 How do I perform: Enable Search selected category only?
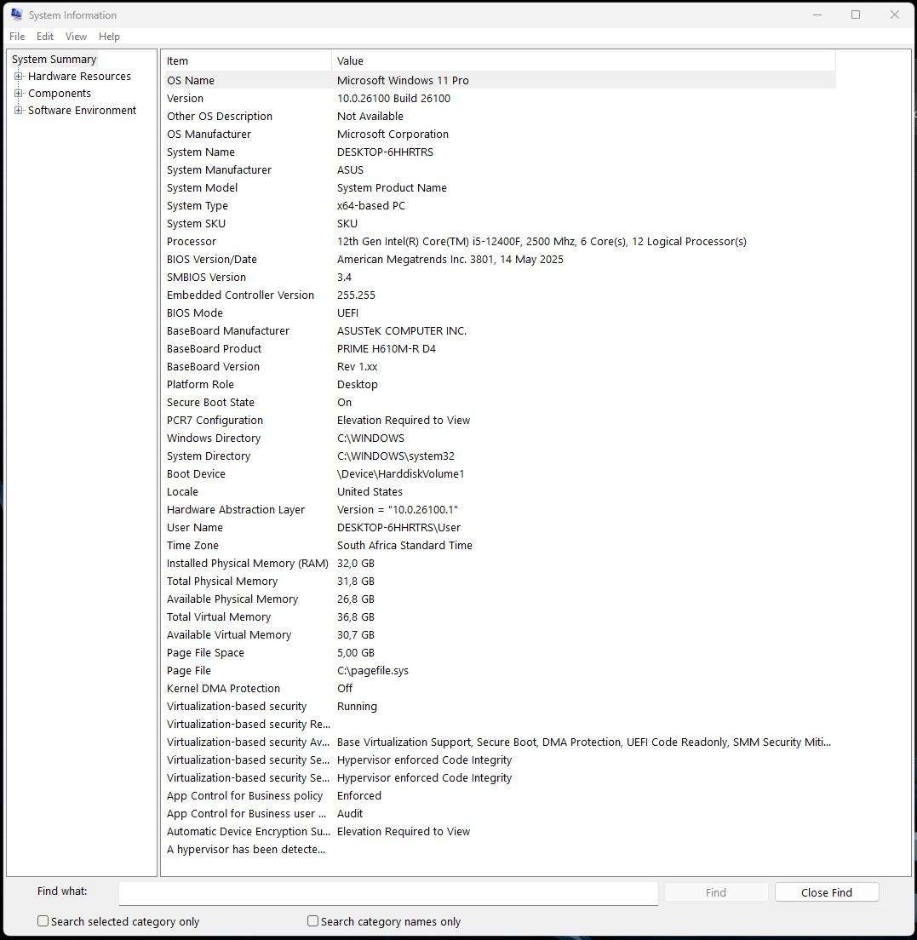click(x=43, y=921)
